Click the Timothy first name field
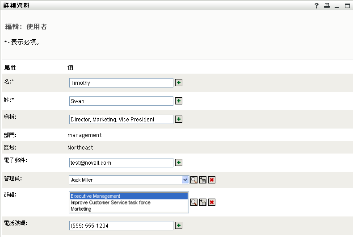This screenshot has height=237, width=353. pos(121,83)
